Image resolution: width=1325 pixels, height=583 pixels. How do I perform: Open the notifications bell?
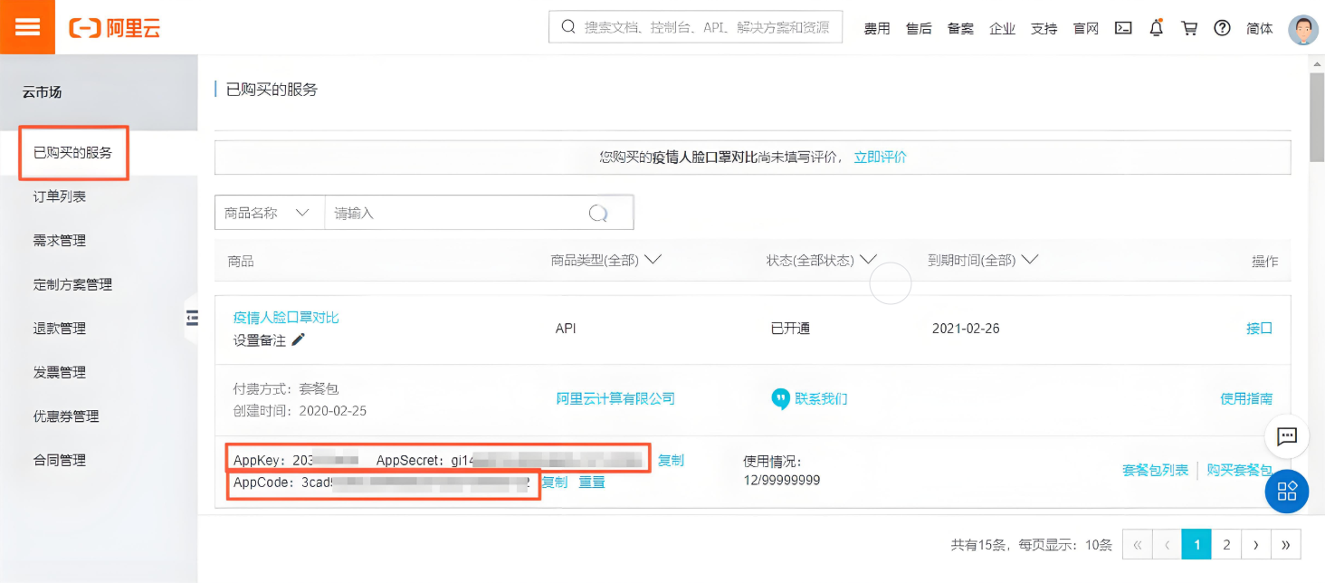tap(1156, 28)
